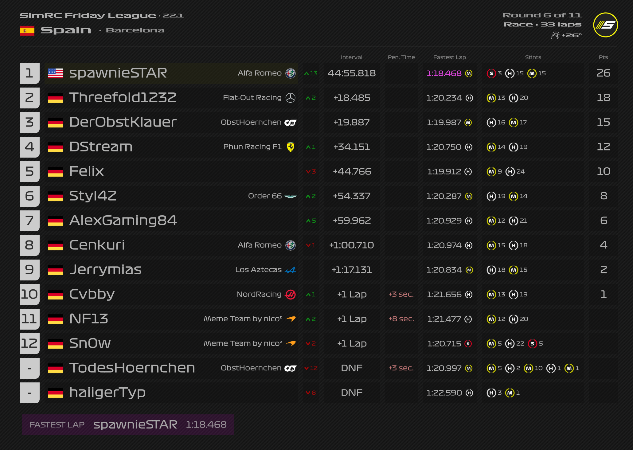Click the weather icon beside +26°
This screenshot has height=450, width=633.
tap(555, 36)
